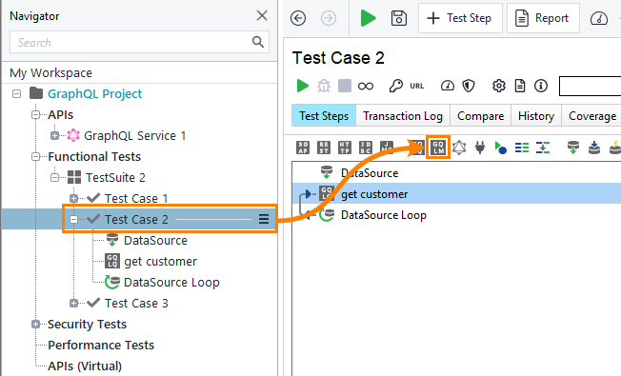The image size is (621, 376).
Task: Click the blue-green list lines icon
Action: tap(522, 148)
